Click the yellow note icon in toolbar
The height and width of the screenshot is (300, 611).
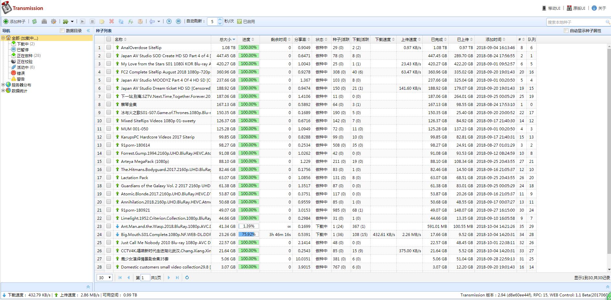point(102,21)
